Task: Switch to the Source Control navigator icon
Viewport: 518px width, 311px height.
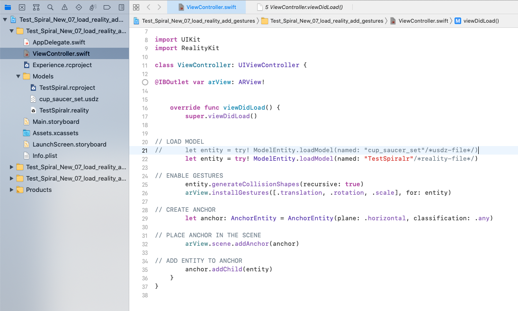Action: 22,7
